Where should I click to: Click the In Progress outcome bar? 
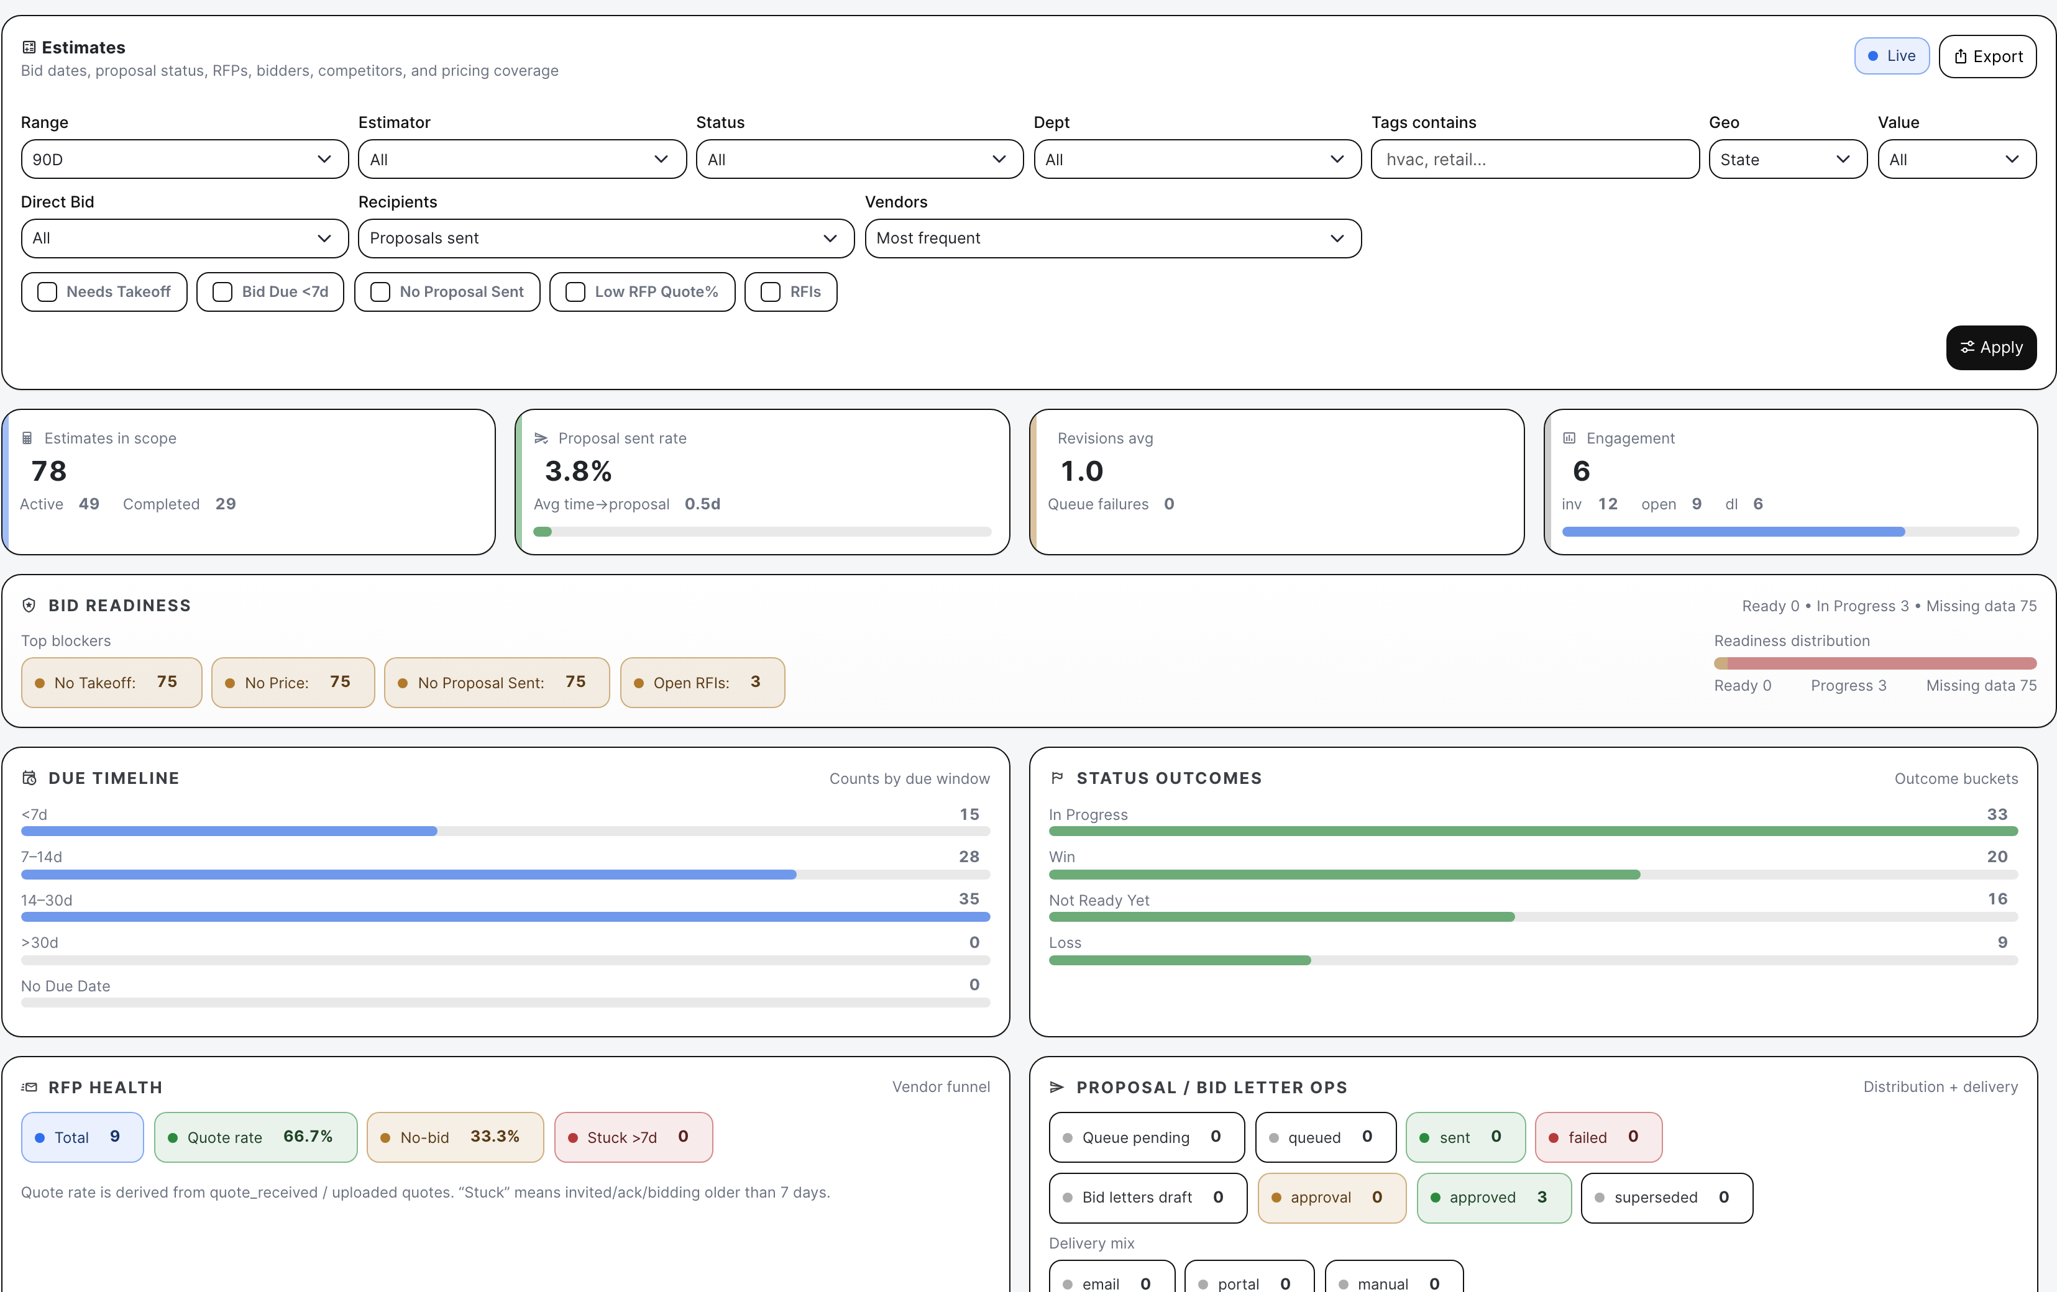(x=1533, y=831)
